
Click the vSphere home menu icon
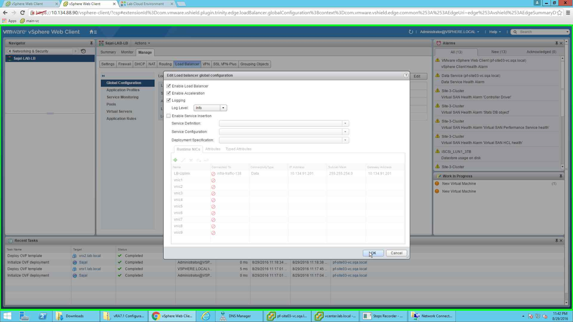click(x=93, y=32)
